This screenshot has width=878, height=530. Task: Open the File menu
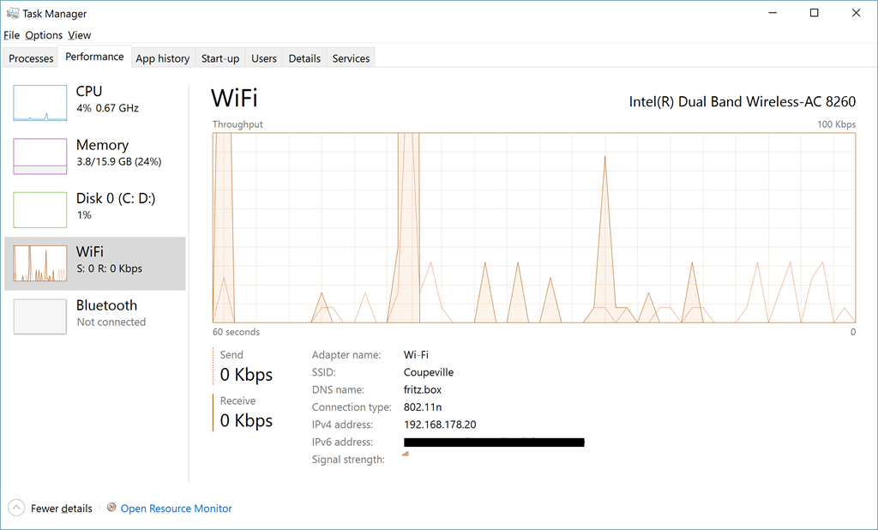pyautogui.click(x=11, y=35)
